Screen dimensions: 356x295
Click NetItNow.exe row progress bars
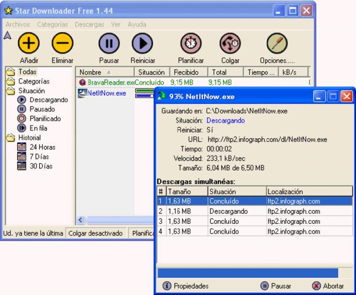(x=145, y=93)
